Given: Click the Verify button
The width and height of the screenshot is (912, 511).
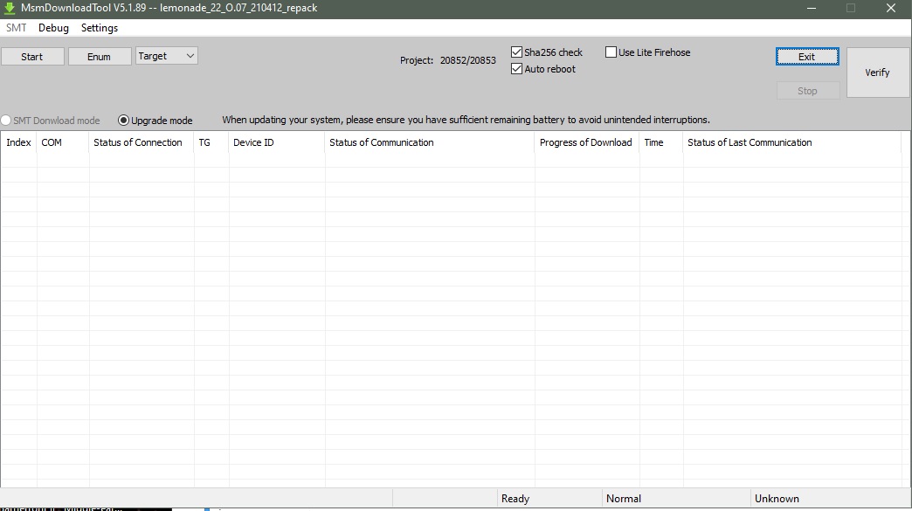Looking at the screenshot, I should (877, 73).
